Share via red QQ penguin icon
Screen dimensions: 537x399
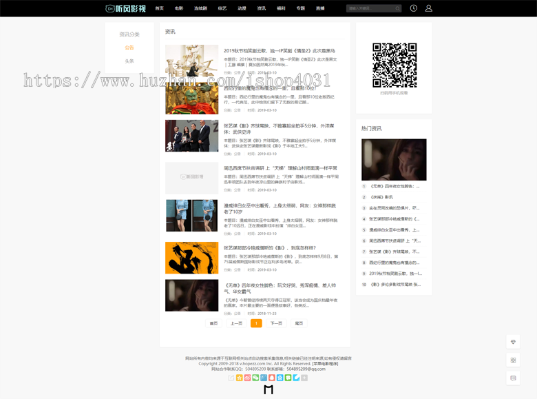pyautogui.click(x=271, y=378)
